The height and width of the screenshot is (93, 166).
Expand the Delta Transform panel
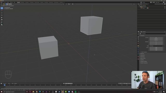pyautogui.click(x=144, y=52)
